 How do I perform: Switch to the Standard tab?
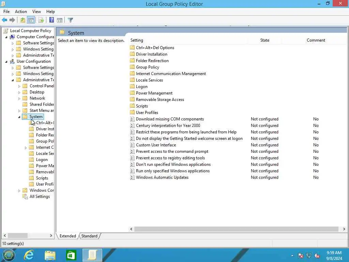[x=90, y=236]
